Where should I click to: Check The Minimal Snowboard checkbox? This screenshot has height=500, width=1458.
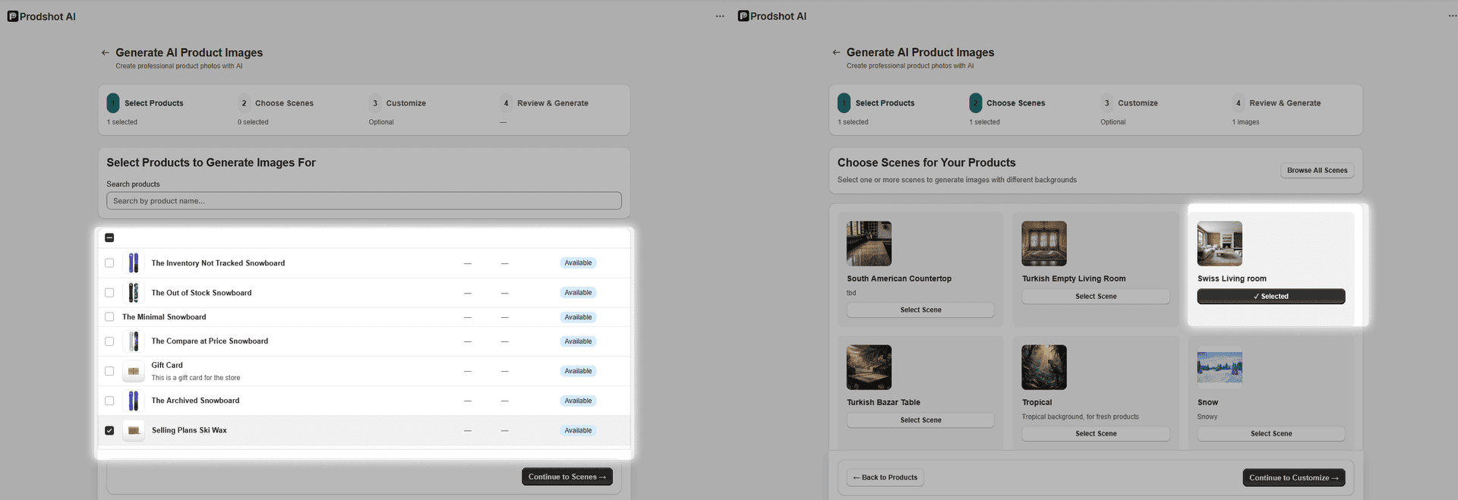click(109, 317)
